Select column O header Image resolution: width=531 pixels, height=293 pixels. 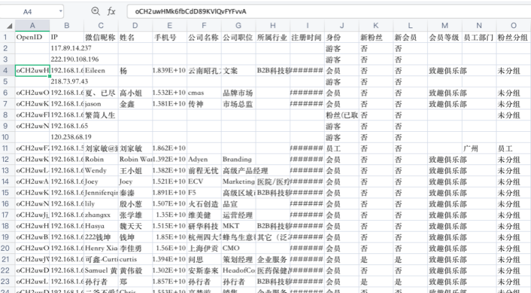pyautogui.click(x=513, y=26)
